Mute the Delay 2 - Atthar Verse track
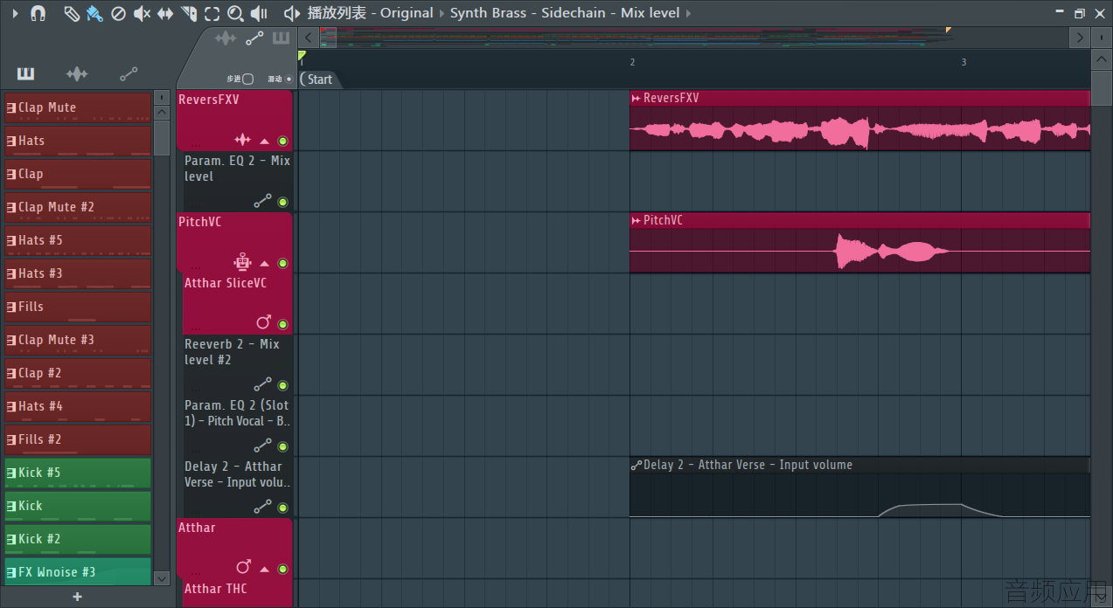The width and height of the screenshot is (1113, 608). tap(282, 508)
